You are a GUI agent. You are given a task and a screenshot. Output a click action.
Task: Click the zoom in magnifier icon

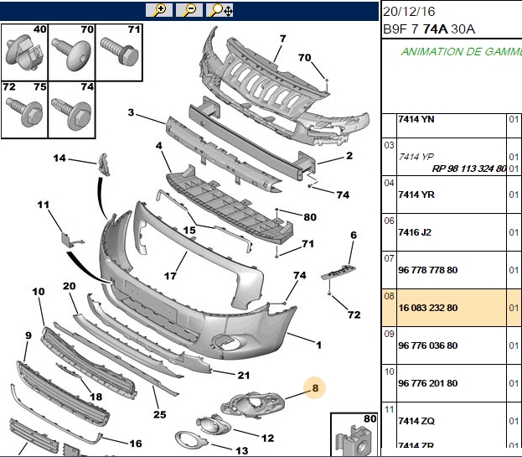(159, 10)
